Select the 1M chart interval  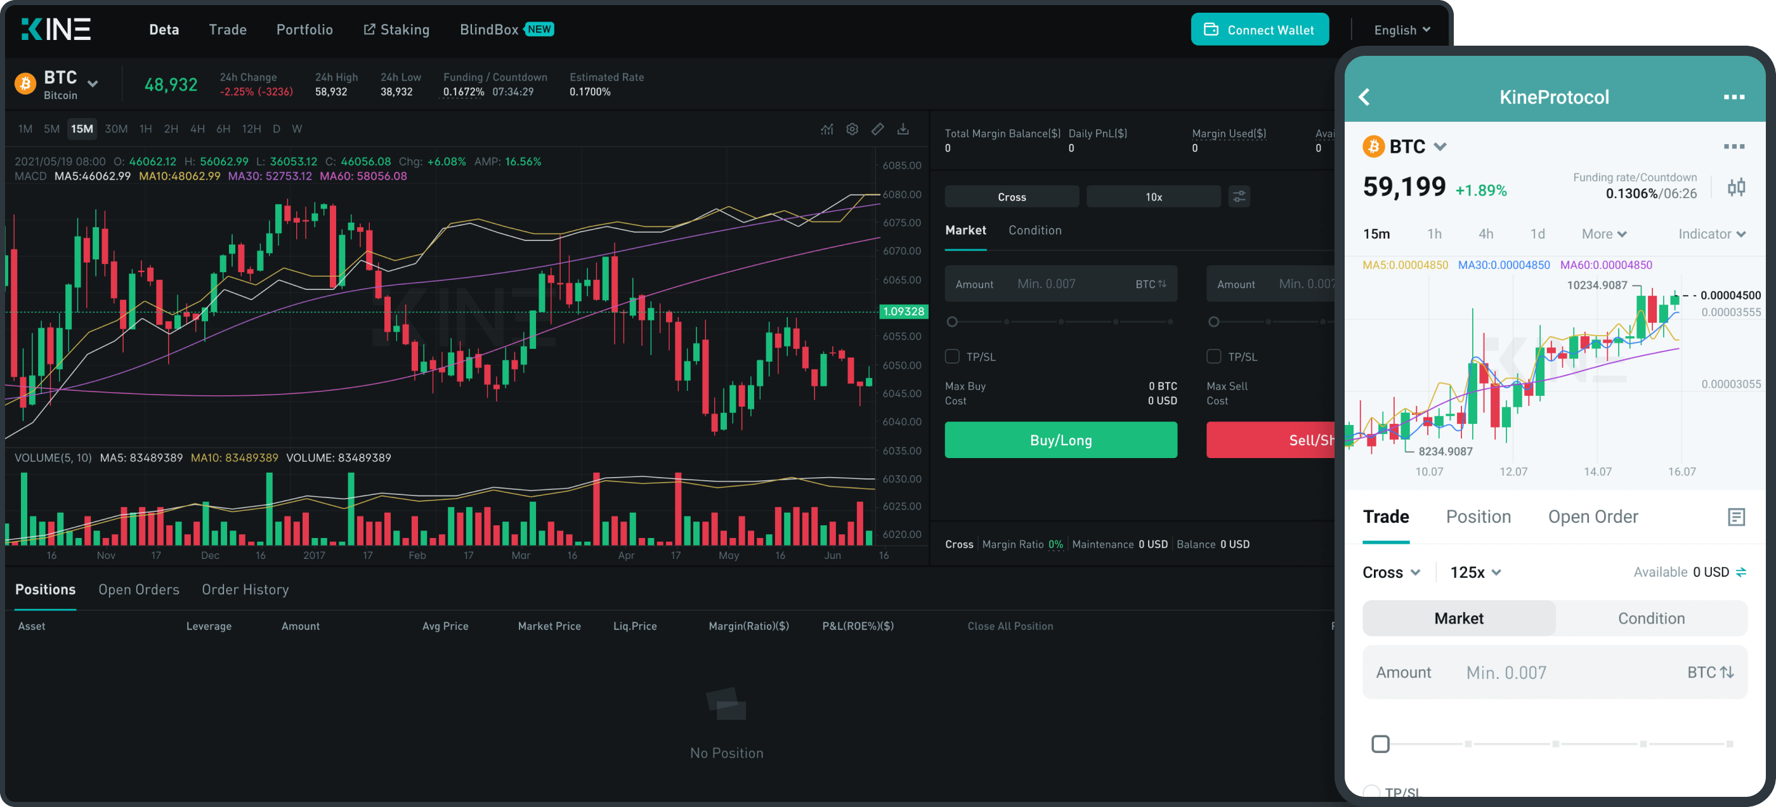(x=25, y=129)
